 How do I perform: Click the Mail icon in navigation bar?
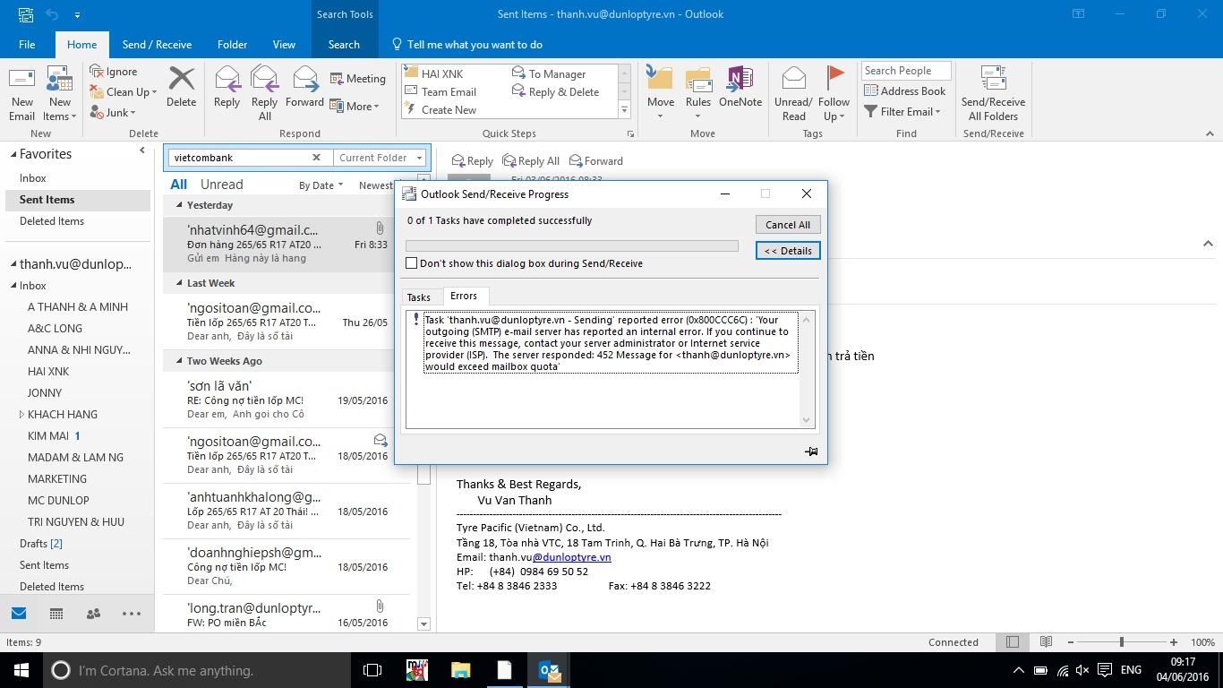tap(19, 614)
